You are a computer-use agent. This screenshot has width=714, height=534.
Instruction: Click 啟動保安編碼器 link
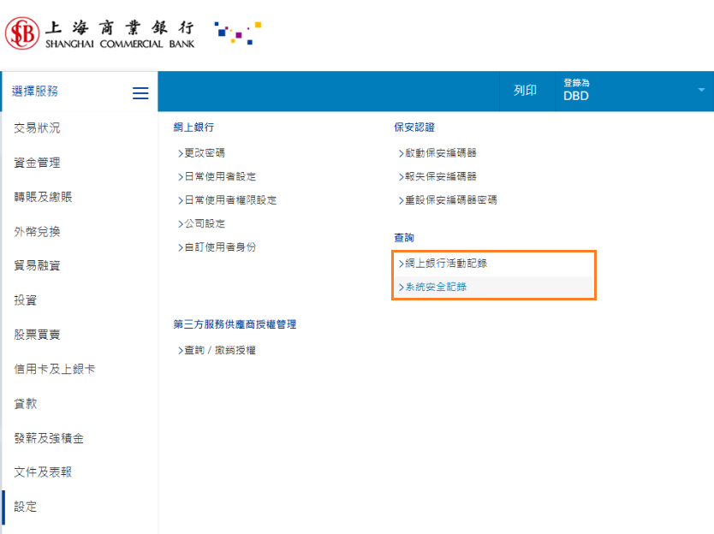coord(440,153)
